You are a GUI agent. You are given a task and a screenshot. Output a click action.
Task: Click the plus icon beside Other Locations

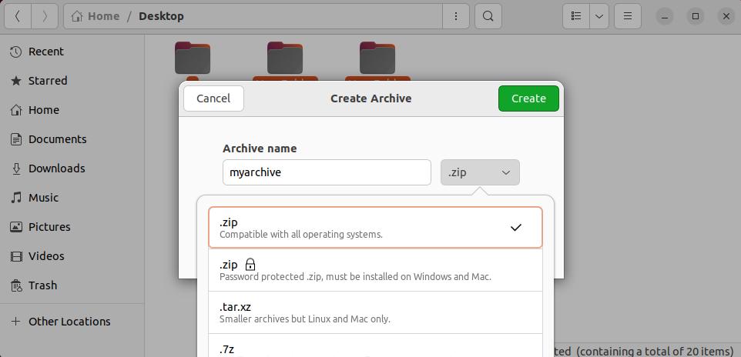(16, 322)
